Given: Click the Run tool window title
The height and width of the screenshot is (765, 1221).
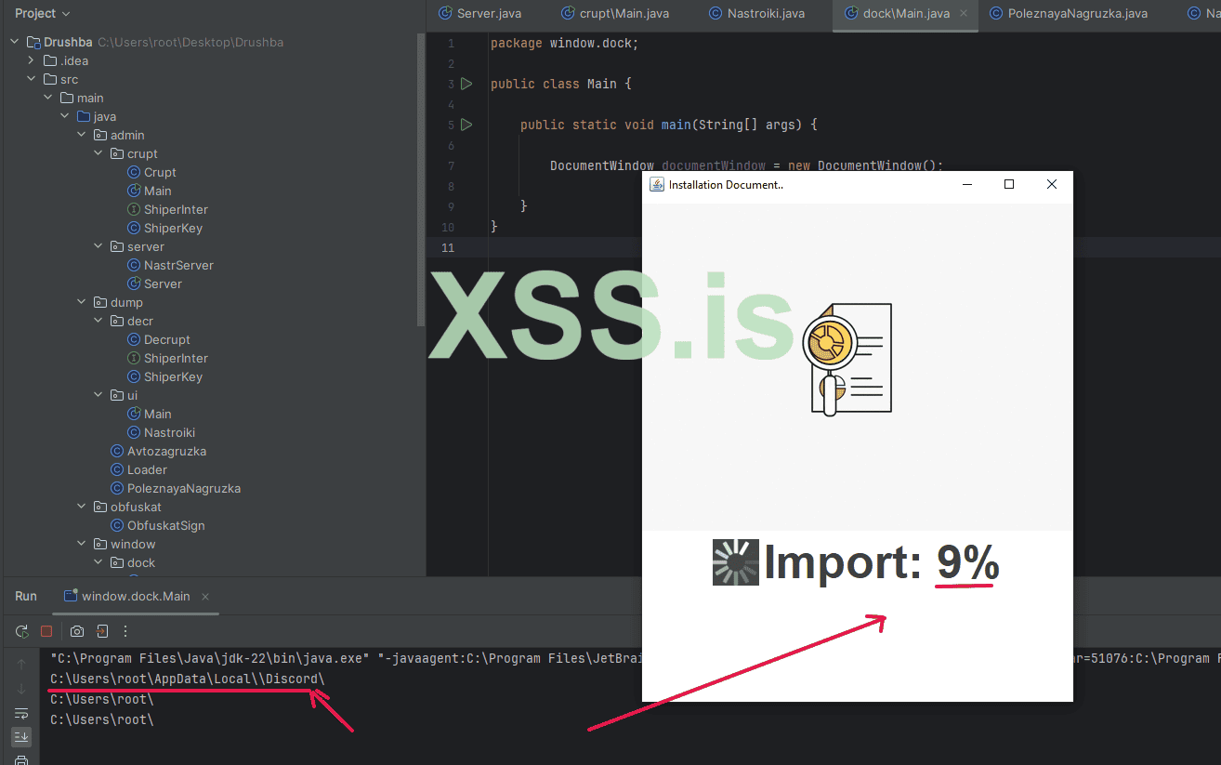Looking at the screenshot, I should point(26,596).
